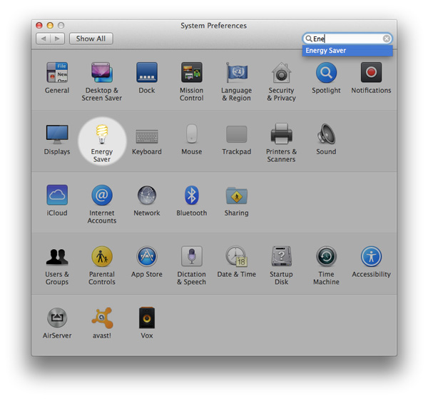This screenshot has width=428, height=399.
Task: Click the search magnifier icon in field
Action: (308, 39)
